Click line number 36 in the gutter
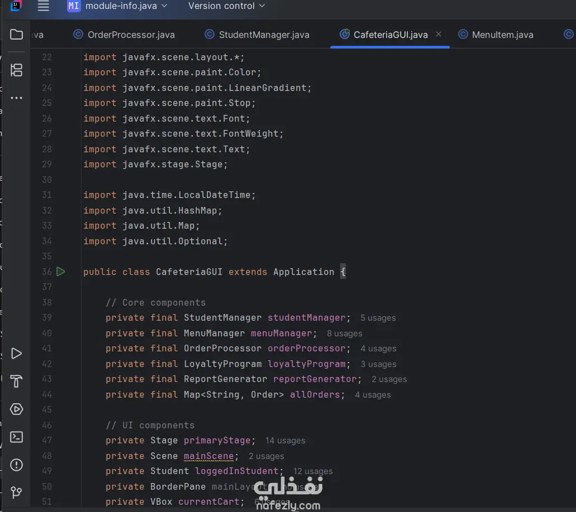576x512 pixels. pos(47,272)
